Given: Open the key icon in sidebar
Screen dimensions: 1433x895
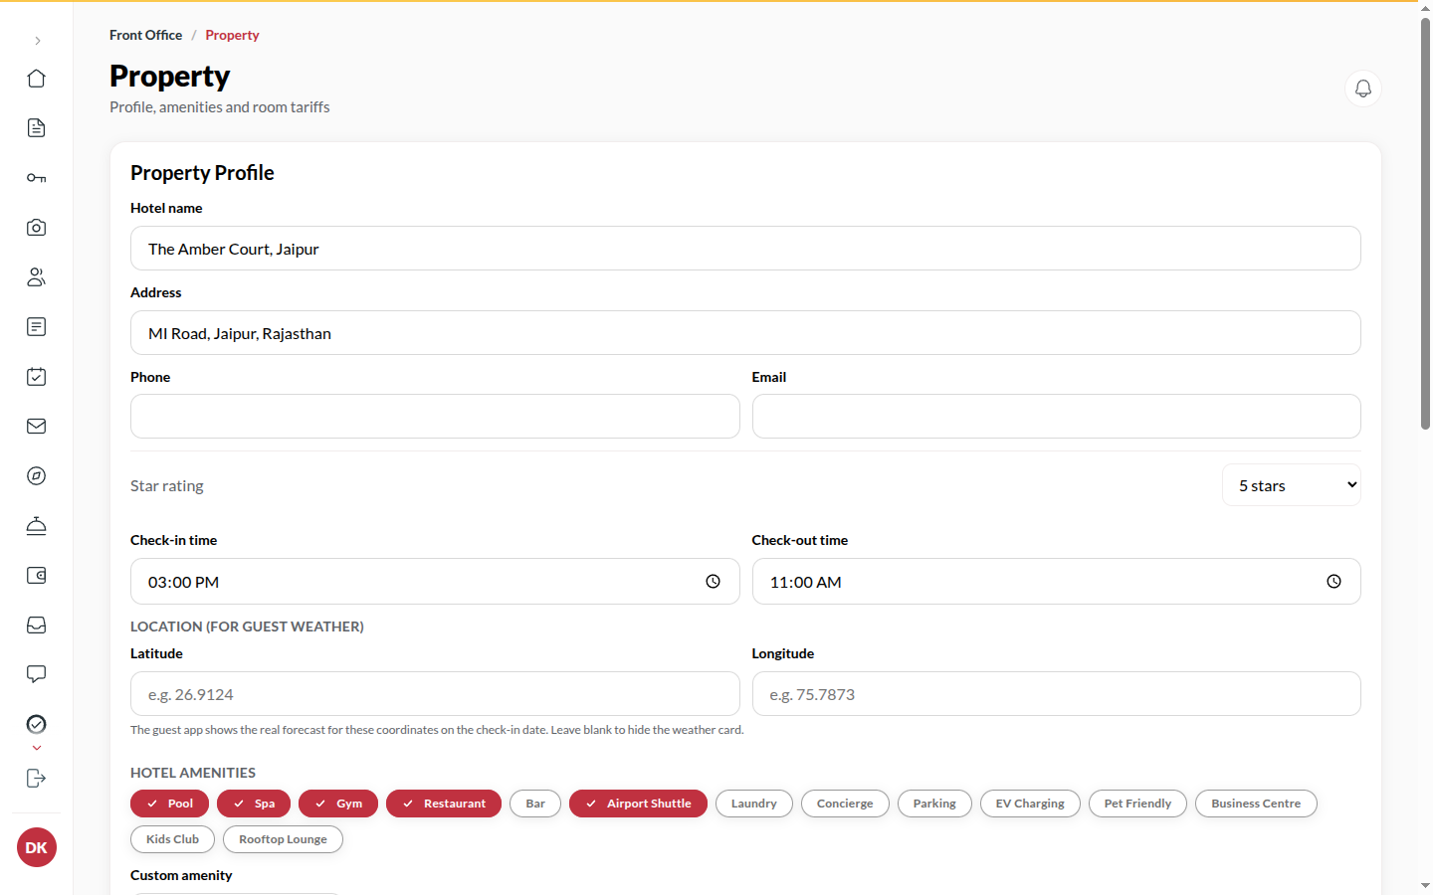Looking at the screenshot, I should [x=37, y=178].
